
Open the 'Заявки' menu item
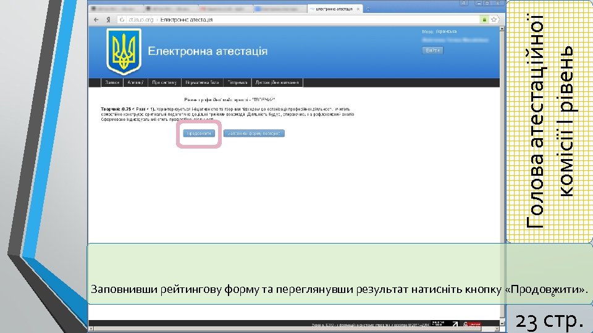112,82
